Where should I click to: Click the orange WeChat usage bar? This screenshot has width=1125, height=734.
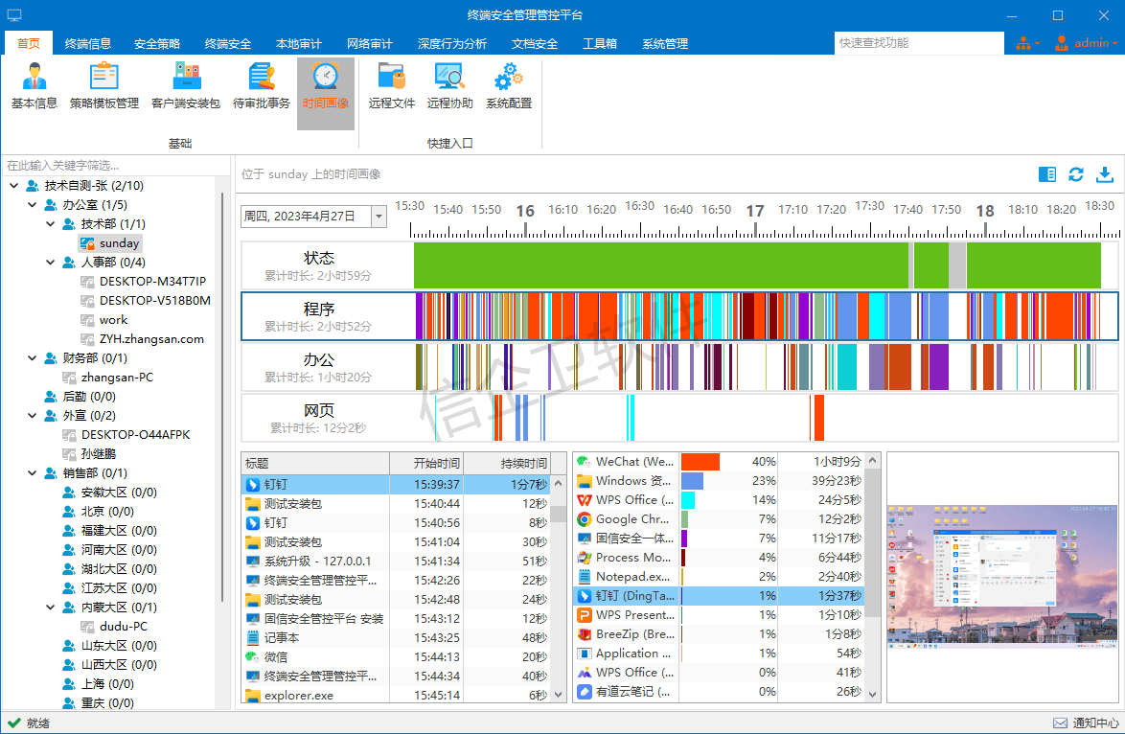pos(700,462)
